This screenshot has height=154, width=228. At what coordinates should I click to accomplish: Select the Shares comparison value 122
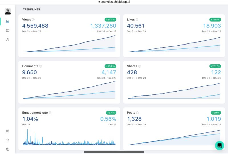pyautogui.click(x=216, y=72)
